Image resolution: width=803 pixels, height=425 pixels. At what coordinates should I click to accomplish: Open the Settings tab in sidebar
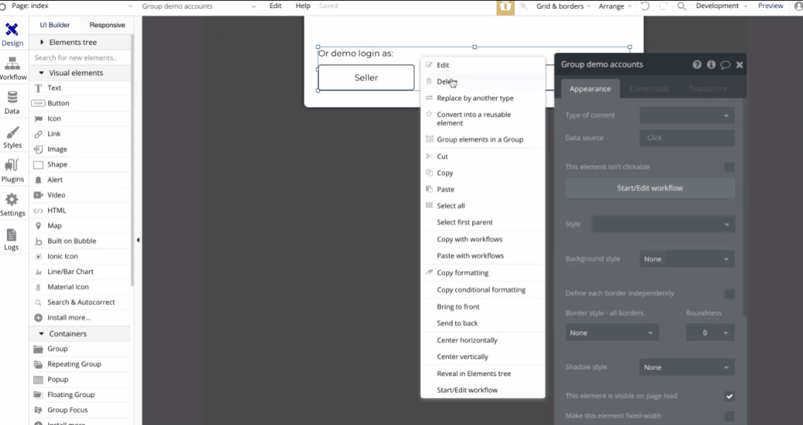(x=12, y=205)
